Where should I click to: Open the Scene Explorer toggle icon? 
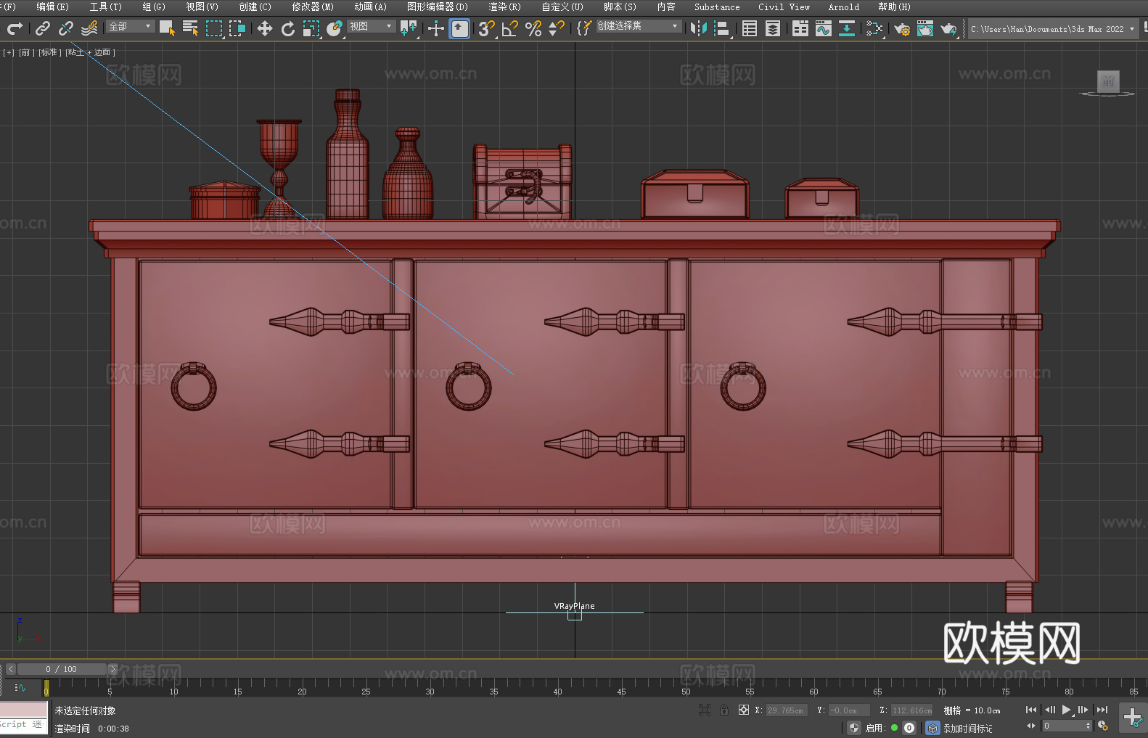coord(750,28)
